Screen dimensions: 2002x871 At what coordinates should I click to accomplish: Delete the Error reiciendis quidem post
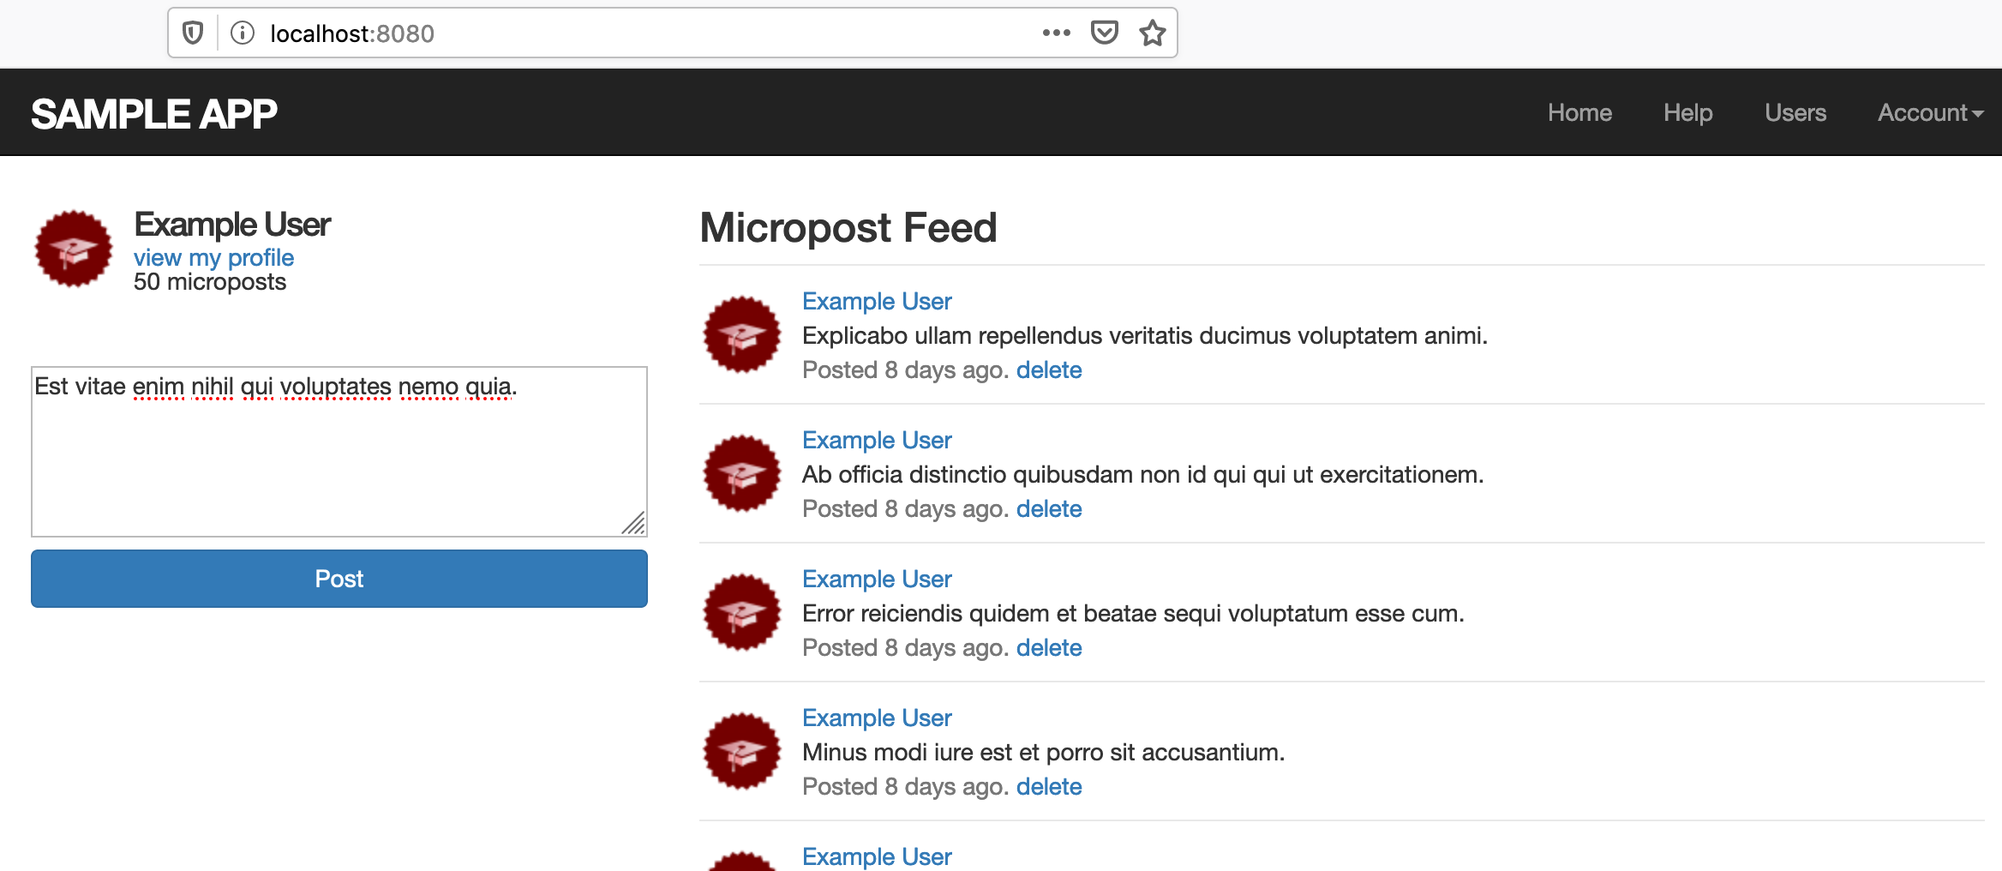pyautogui.click(x=1049, y=647)
